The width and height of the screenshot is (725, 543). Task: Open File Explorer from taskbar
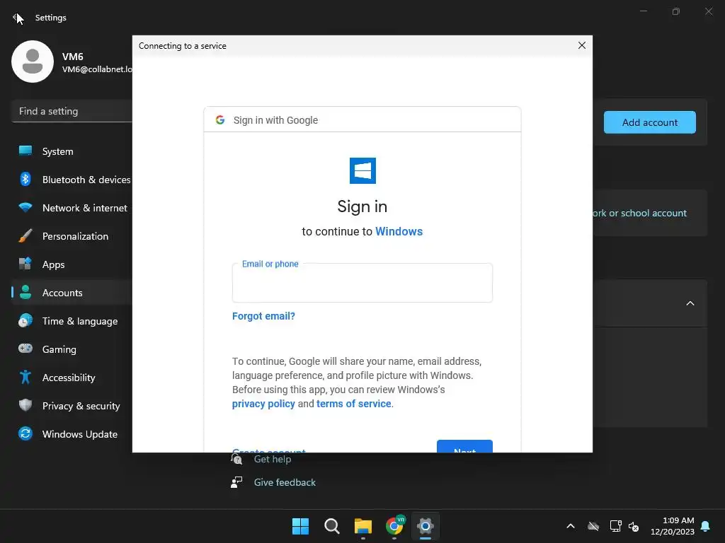(x=363, y=526)
